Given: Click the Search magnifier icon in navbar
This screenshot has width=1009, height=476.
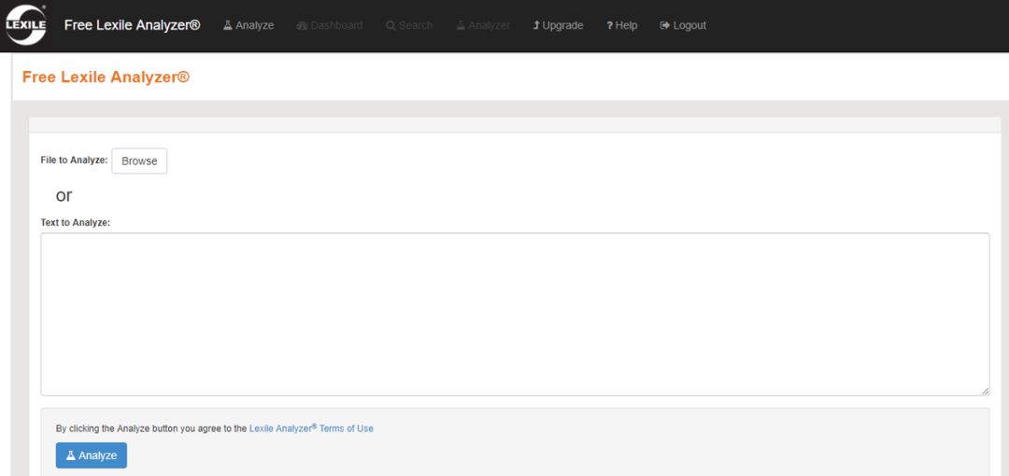Looking at the screenshot, I should [x=391, y=25].
